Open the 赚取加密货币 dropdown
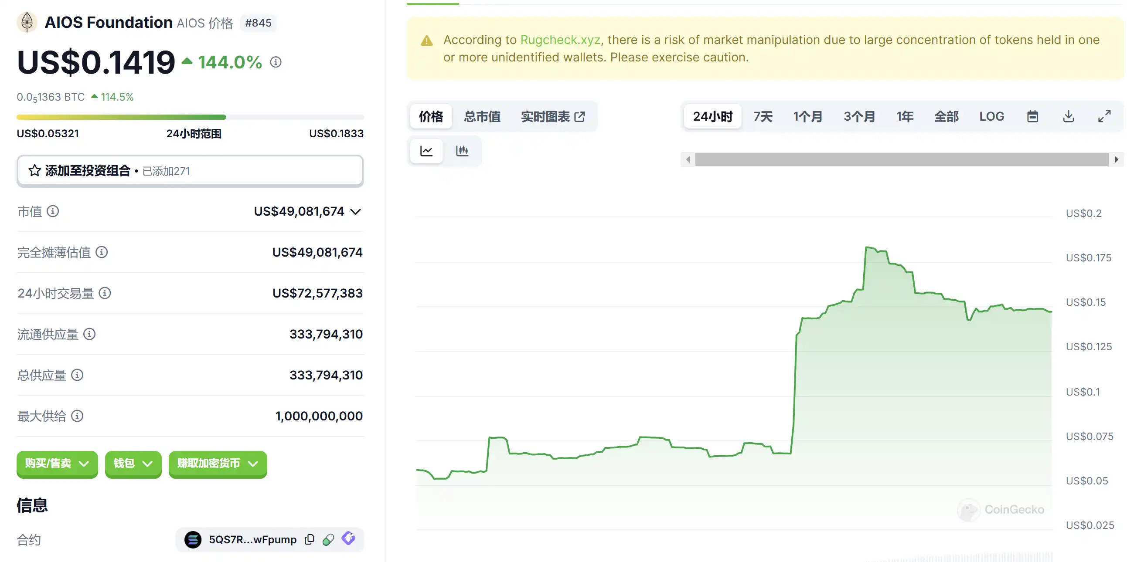1127x562 pixels. (x=218, y=464)
